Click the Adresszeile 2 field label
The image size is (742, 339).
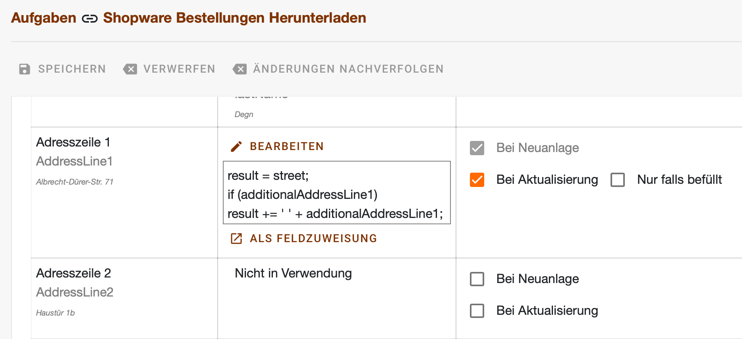tap(73, 273)
